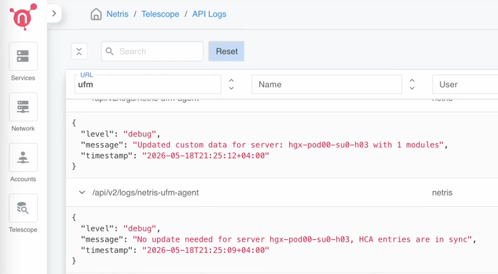The image size is (498, 274).
Task: Click the Services label in sidebar
Action: [23, 78]
